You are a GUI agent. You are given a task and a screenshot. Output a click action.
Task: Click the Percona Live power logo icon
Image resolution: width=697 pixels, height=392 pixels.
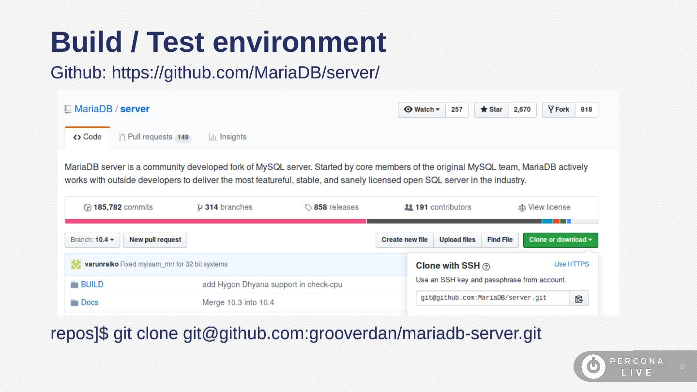coord(593,366)
